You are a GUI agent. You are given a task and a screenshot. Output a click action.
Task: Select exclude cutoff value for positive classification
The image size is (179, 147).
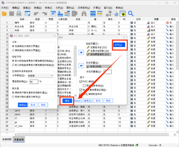(13, 50)
